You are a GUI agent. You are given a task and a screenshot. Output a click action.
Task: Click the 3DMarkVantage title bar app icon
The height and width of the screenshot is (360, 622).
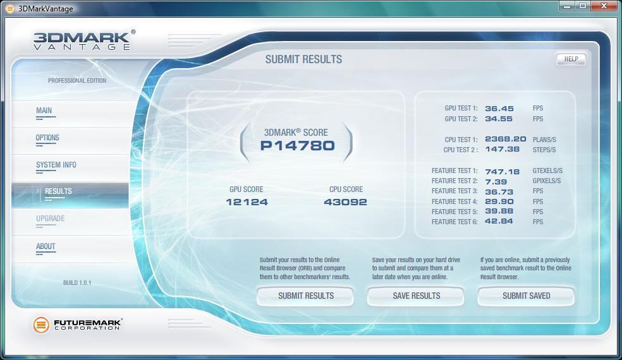click(10, 8)
